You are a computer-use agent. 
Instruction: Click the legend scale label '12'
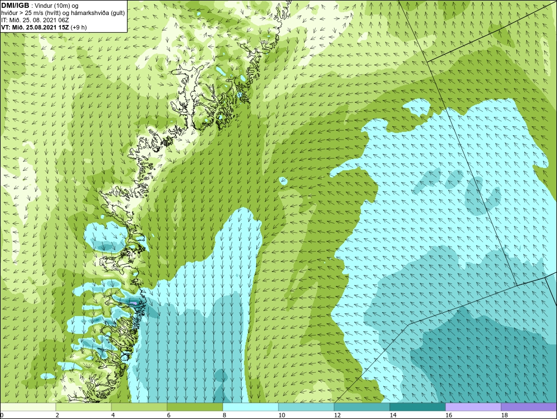tap(337, 415)
